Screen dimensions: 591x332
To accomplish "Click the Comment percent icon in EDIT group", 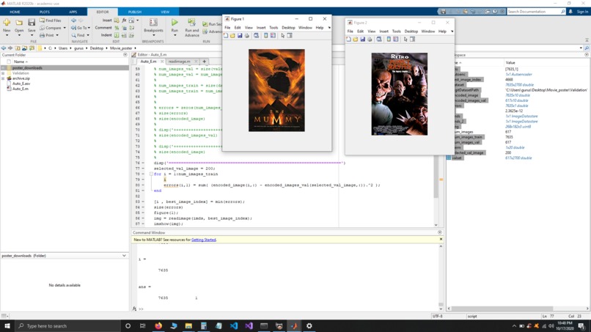I will (117, 28).
